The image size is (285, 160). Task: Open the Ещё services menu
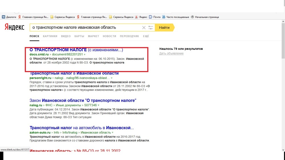pos(146,36)
